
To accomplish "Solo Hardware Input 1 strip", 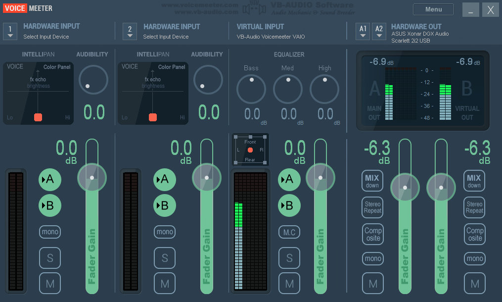I will tap(50, 258).
